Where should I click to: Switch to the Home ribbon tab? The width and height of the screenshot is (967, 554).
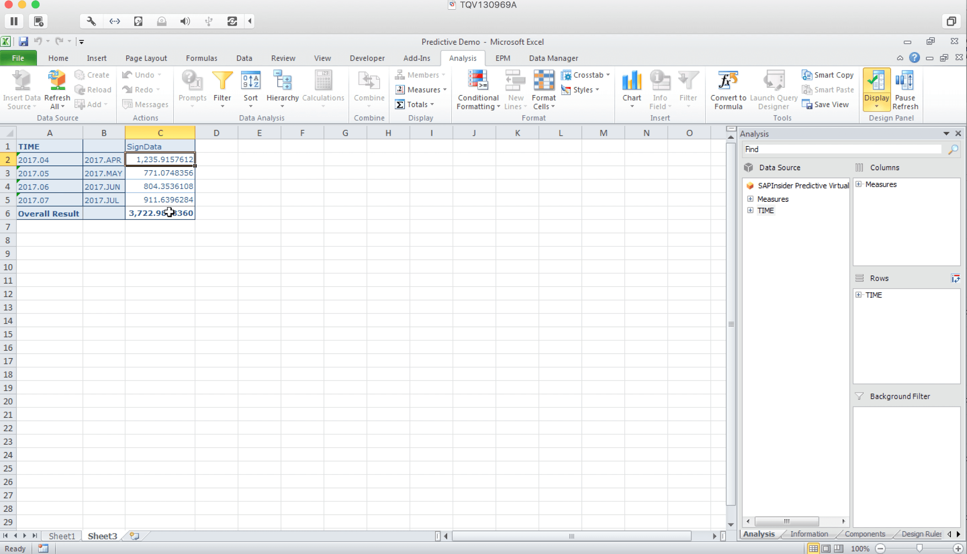click(58, 58)
